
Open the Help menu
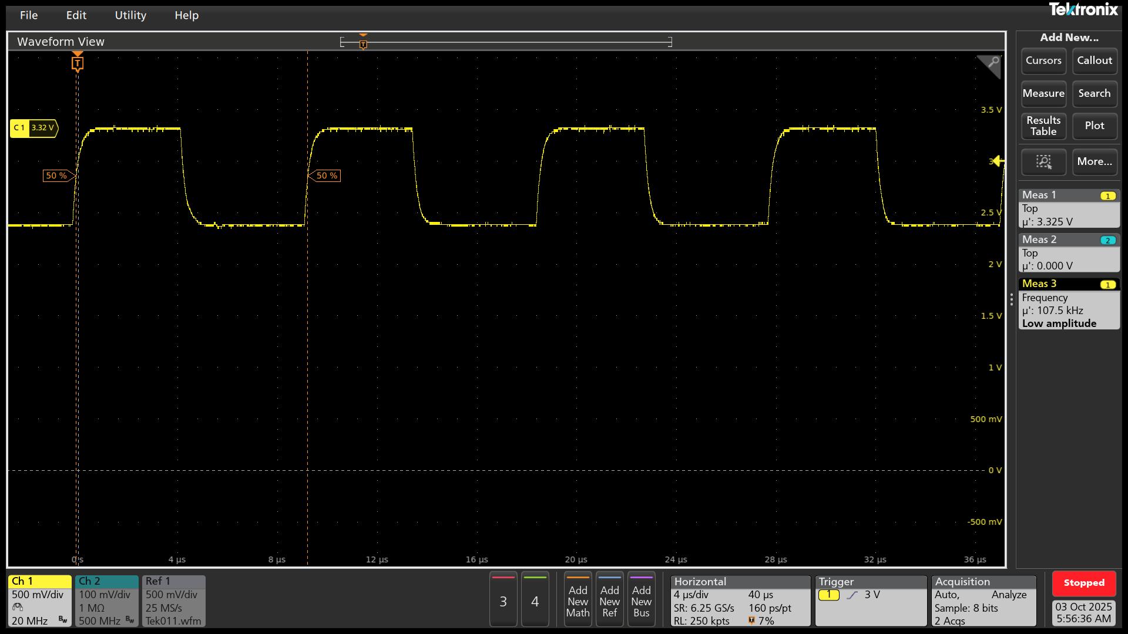(186, 15)
